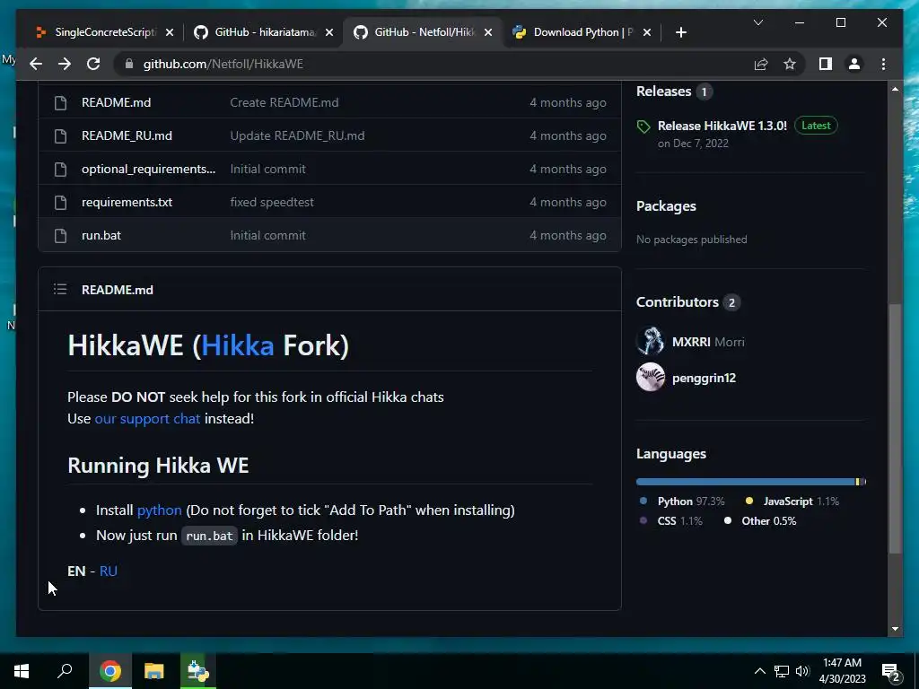The height and width of the screenshot is (689, 919).
Task: Open a new tab with plus icon
Action: 680,32
